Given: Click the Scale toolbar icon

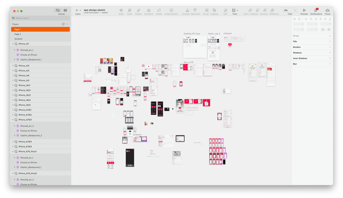Looking at the screenshot, I should (129, 10).
